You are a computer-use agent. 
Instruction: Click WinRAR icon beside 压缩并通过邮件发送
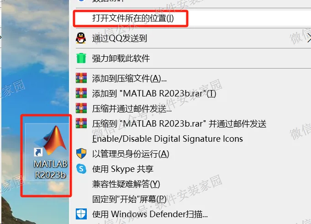coord(81,108)
